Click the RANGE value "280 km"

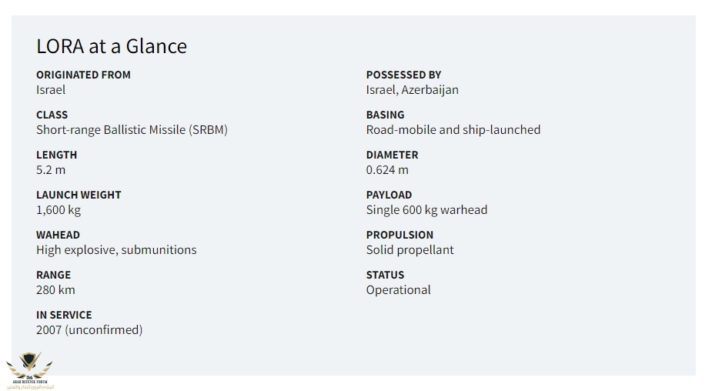[x=55, y=290]
